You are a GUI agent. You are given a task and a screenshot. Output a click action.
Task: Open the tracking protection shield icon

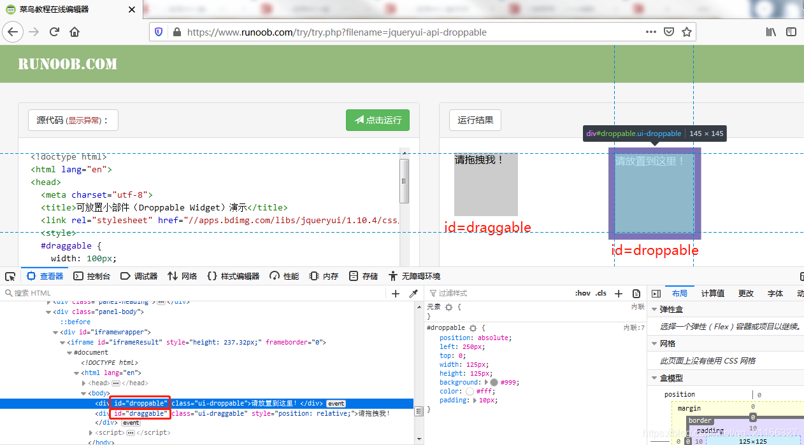(x=159, y=32)
